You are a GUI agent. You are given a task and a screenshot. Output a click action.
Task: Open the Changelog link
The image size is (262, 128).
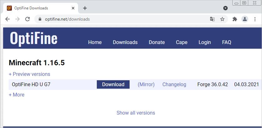174,85
